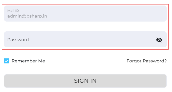Place cursor in the email address box

(x=85, y=14)
